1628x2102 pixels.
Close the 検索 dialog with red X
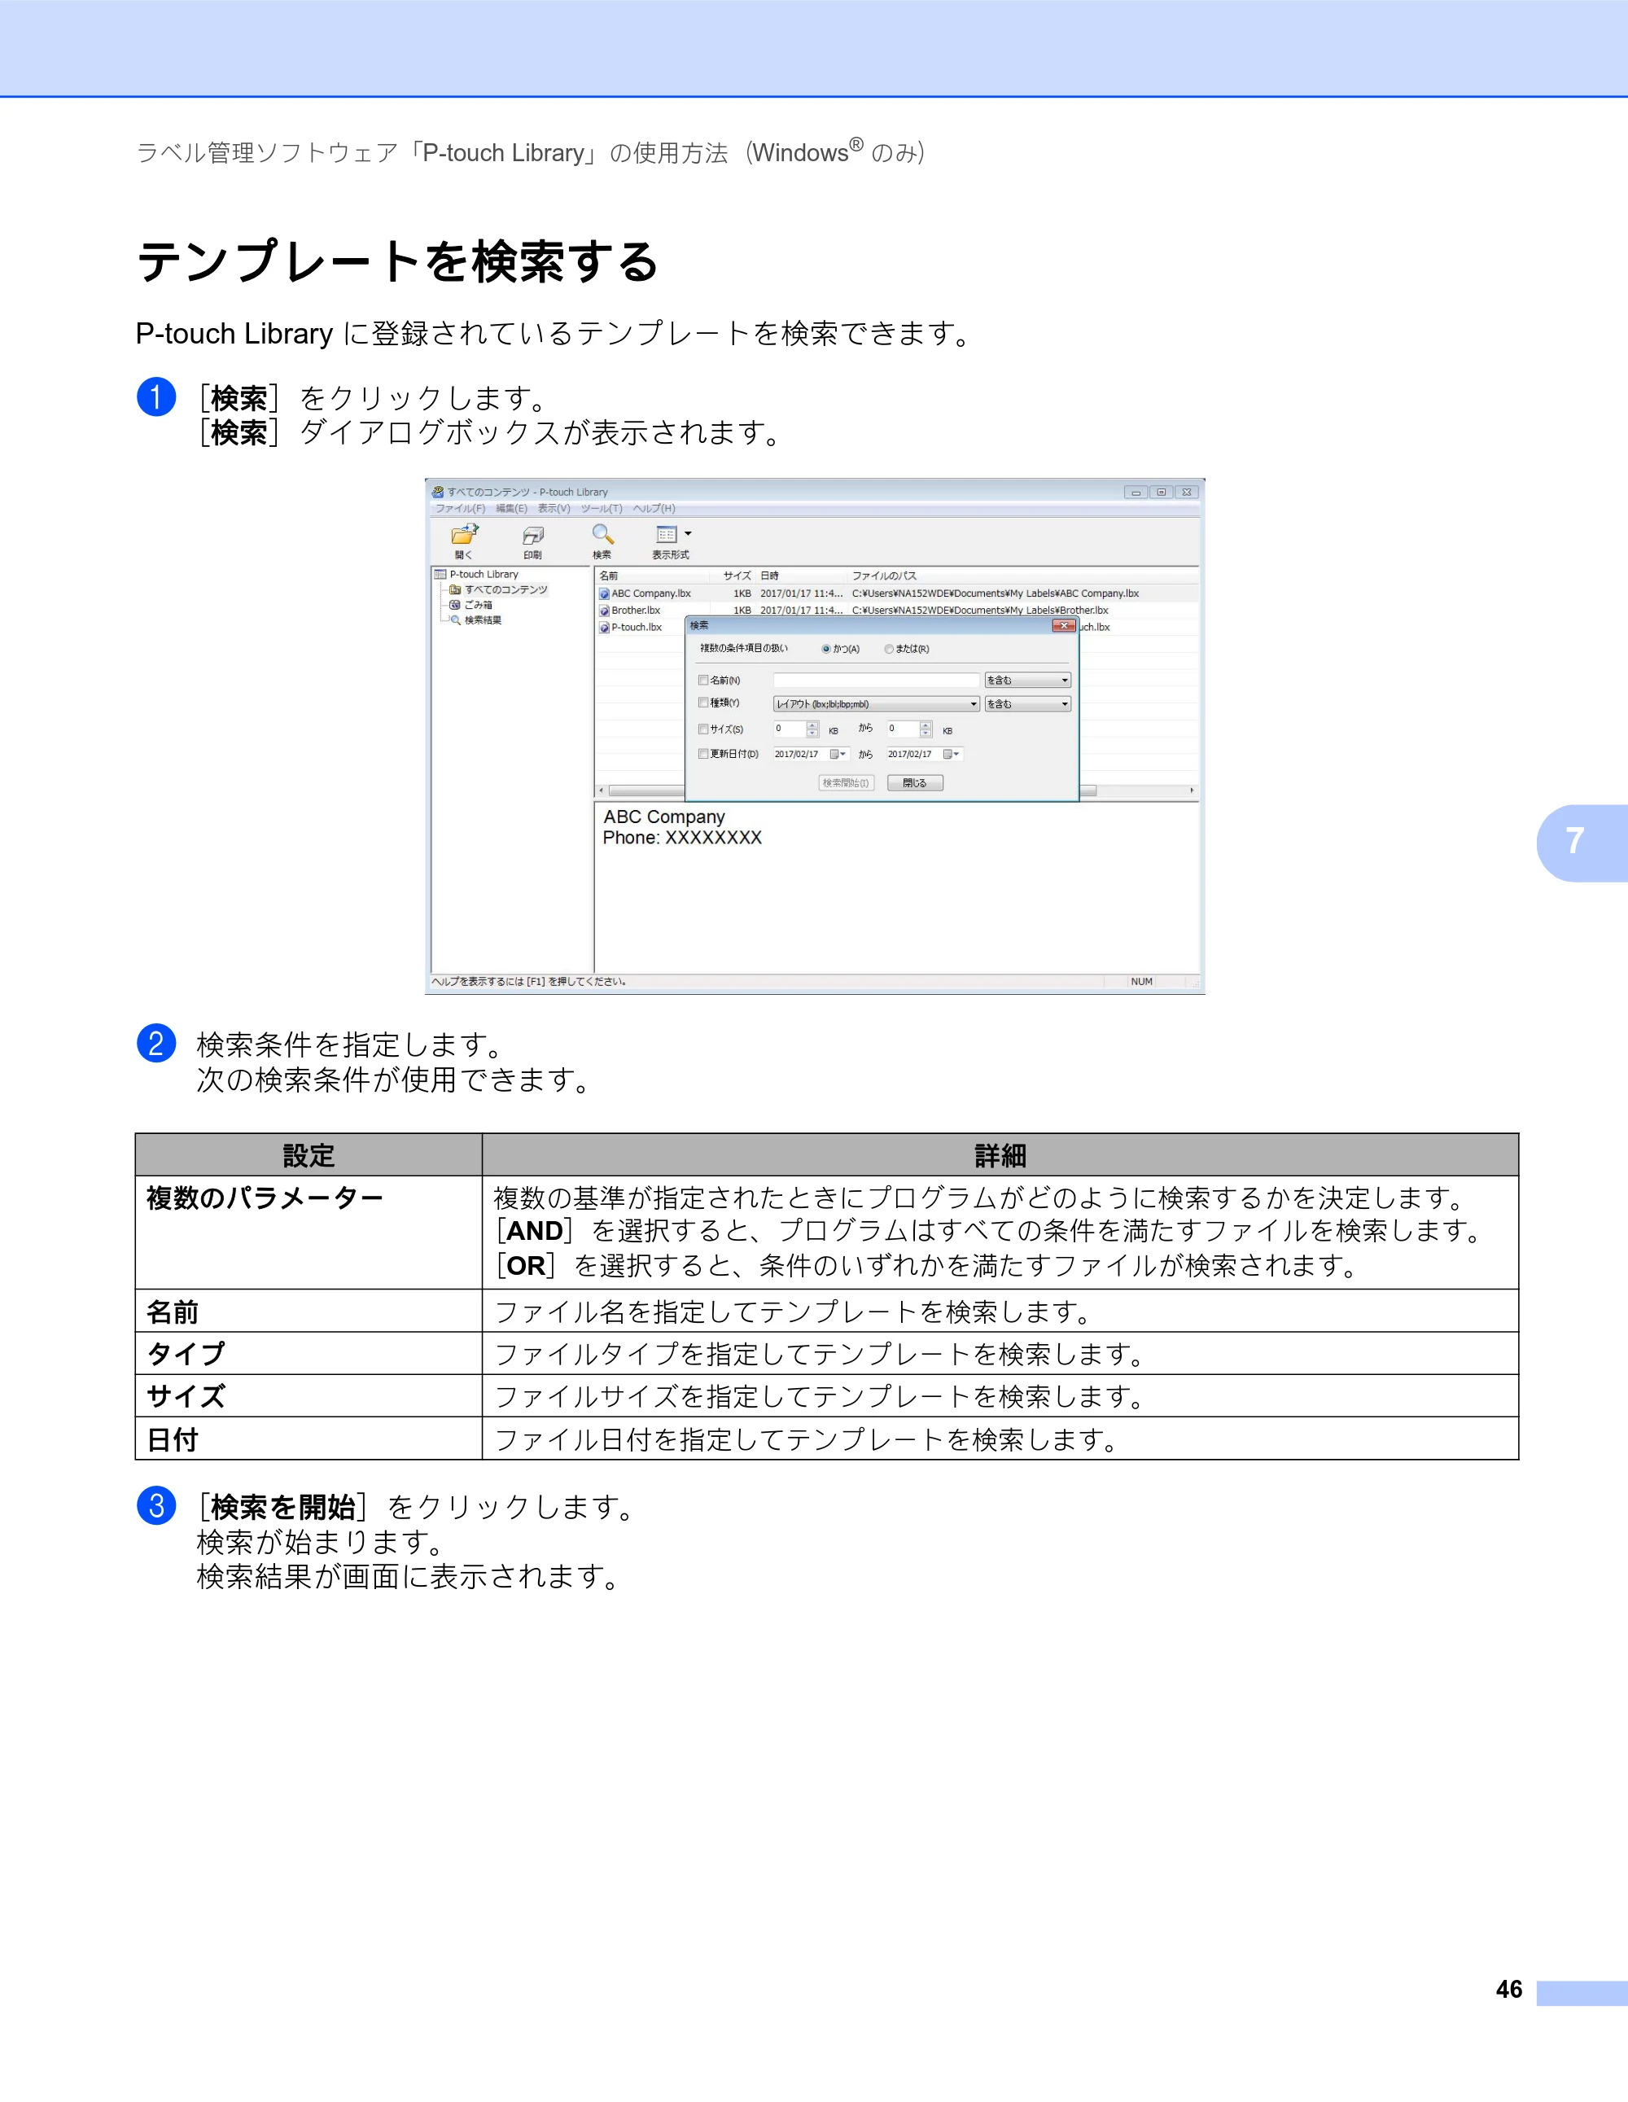pos(1064,625)
